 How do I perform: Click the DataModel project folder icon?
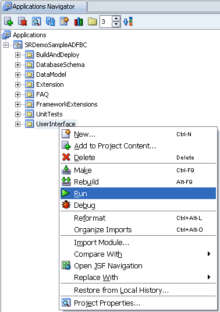[30, 75]
